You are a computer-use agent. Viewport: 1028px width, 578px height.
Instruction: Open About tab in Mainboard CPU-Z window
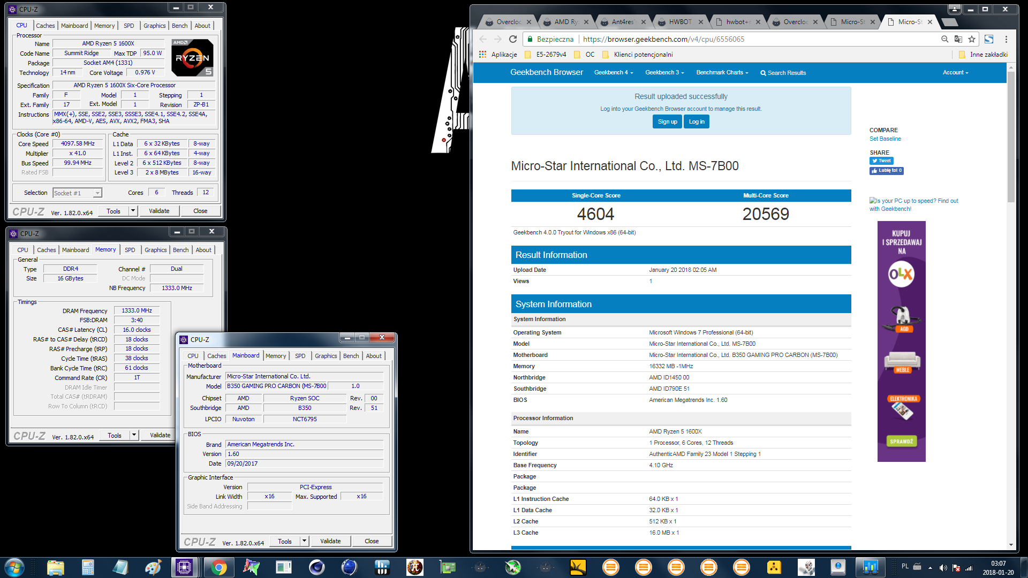pyautogui.click(x=374, y=356)
